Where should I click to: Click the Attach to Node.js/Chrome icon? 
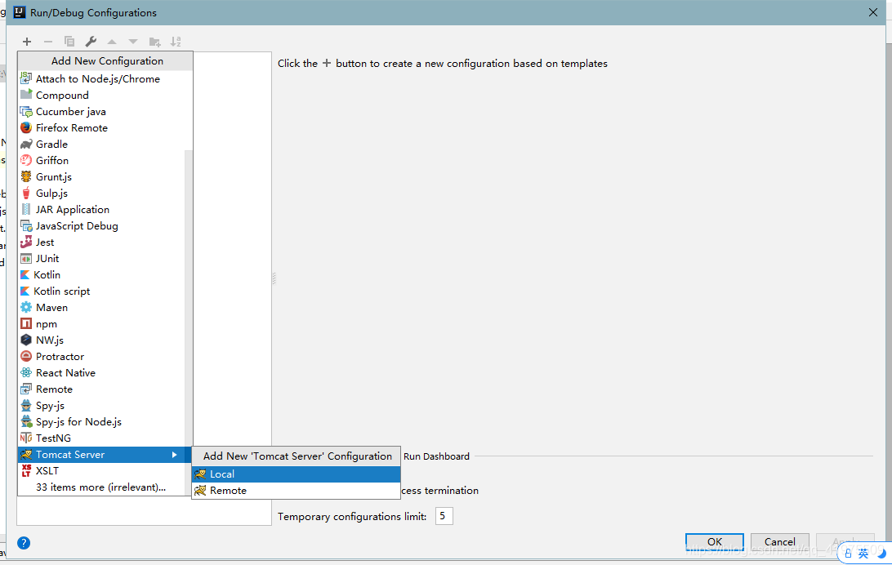26,78
